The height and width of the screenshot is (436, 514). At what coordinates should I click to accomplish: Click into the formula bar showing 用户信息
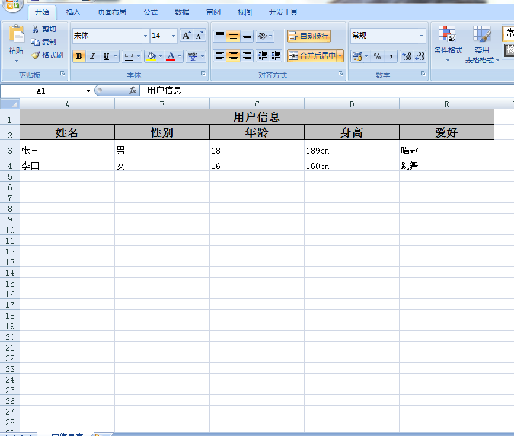point(326,90)
